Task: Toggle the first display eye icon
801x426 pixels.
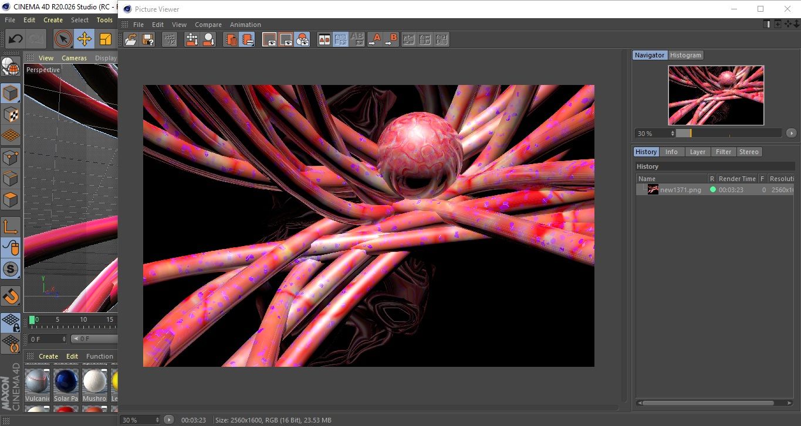Action: point(269,39)
